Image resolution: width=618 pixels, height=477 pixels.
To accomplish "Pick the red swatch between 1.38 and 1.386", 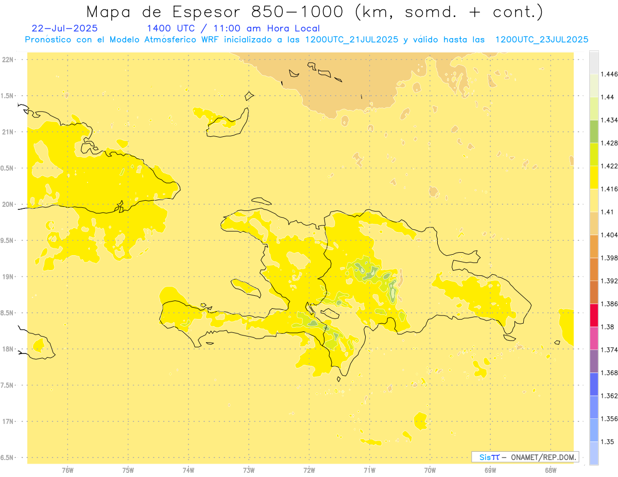I will coord(594,315).
